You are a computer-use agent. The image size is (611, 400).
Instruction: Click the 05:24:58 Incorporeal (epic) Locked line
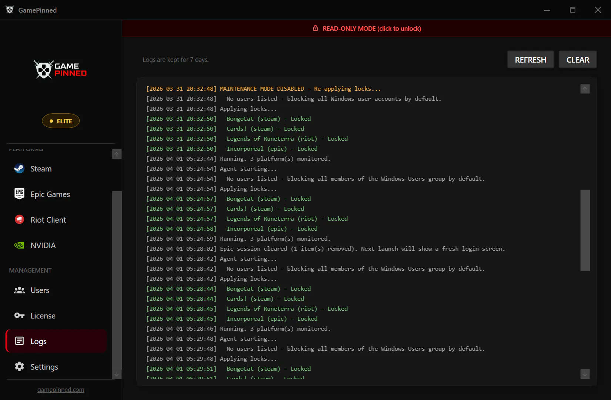point(232,229)
